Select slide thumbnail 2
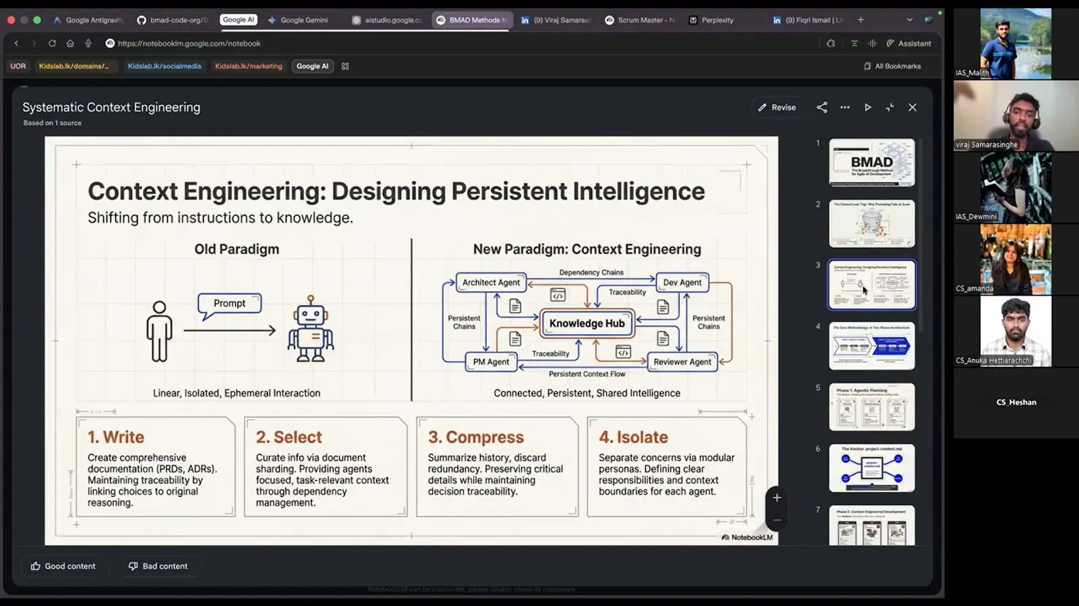This screenshot has width=1079, height=606. [871, 224]
